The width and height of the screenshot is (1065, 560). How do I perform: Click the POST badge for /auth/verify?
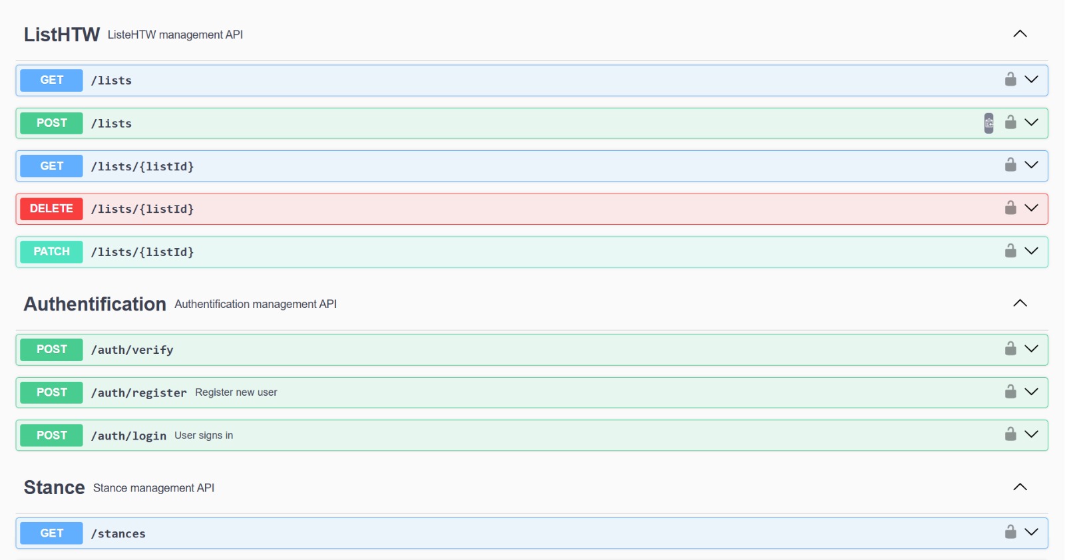click(x=51, y=349)
